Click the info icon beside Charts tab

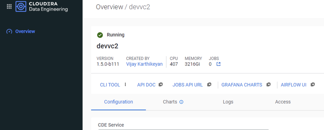(x=181, y=102)
